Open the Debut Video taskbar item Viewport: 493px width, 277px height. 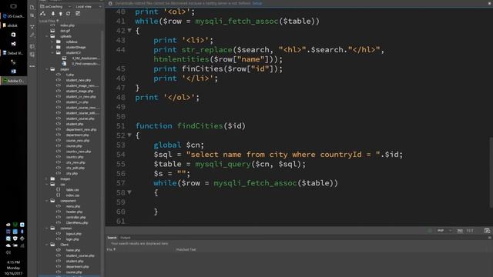(x=14, y=53)
